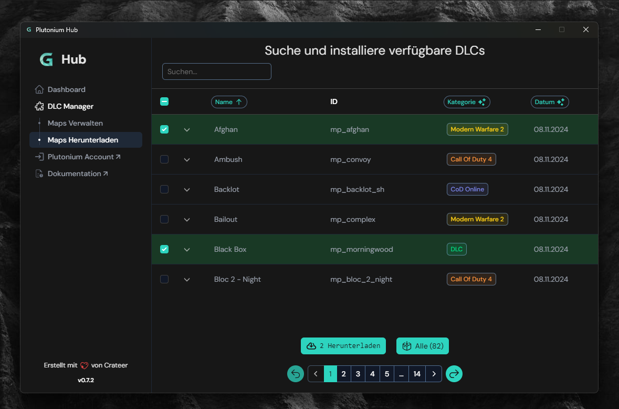619x409 pixels.
Task: Select Maps Herunterladen in sidebar
Action: 82,140
